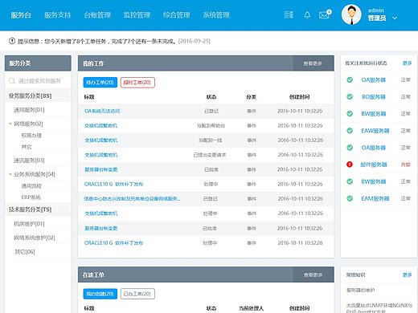Viewport: 418px width, 313px height.
Task: Expand the admin 管理员 dropdown chevron
Action: [x=395, y=18]
